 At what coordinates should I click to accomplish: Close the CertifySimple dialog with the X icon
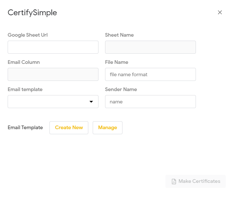coord(220,12)
